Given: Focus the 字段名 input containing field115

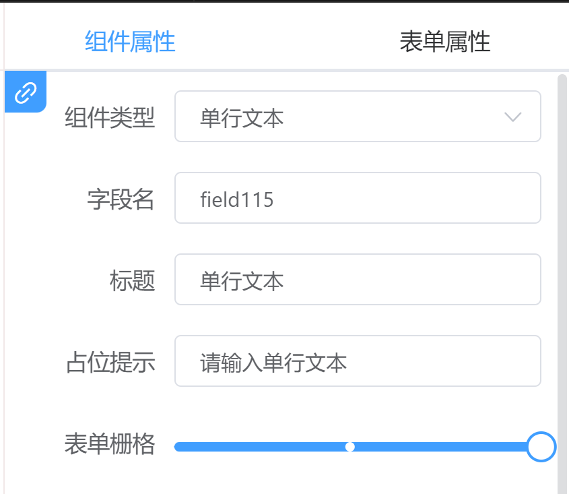Looking at the screenshot, I should [358, 198].
